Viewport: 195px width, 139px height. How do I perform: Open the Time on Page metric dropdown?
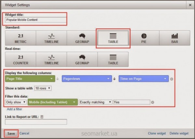pos(144,79)
